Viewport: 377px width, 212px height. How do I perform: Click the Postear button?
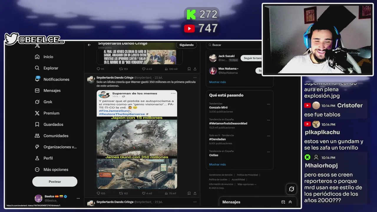click(x=55, y=182)
